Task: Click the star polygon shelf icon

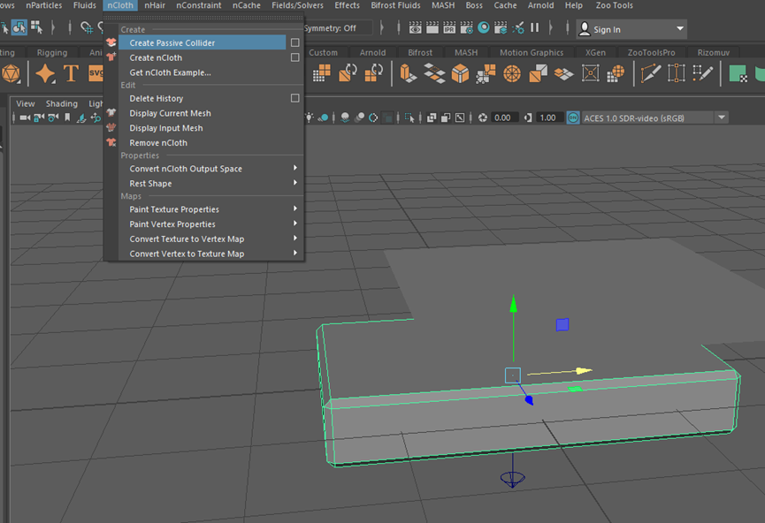Action: point(45,74)
